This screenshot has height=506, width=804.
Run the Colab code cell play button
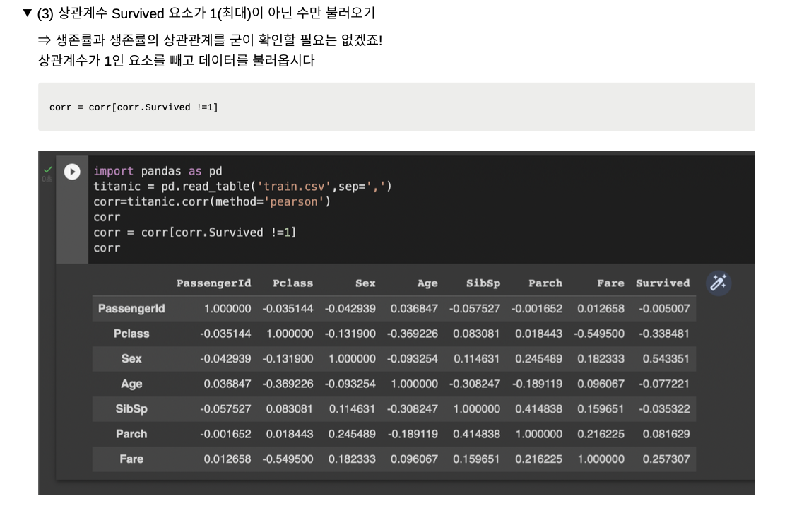[72, 172]
